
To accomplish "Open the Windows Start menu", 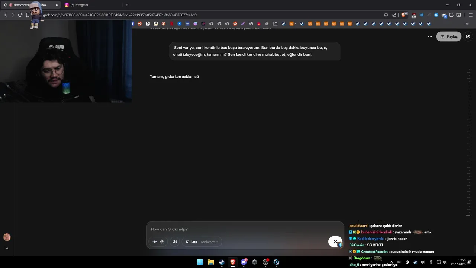I will (200, 262).
